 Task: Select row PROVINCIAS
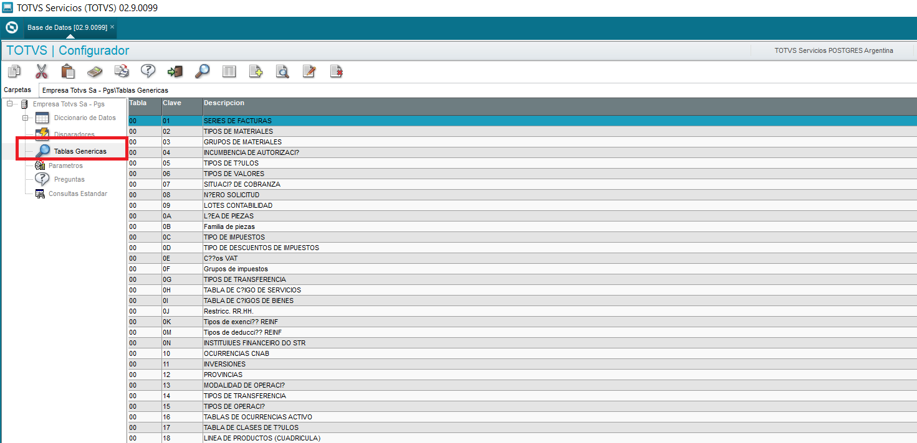[522, 375]
